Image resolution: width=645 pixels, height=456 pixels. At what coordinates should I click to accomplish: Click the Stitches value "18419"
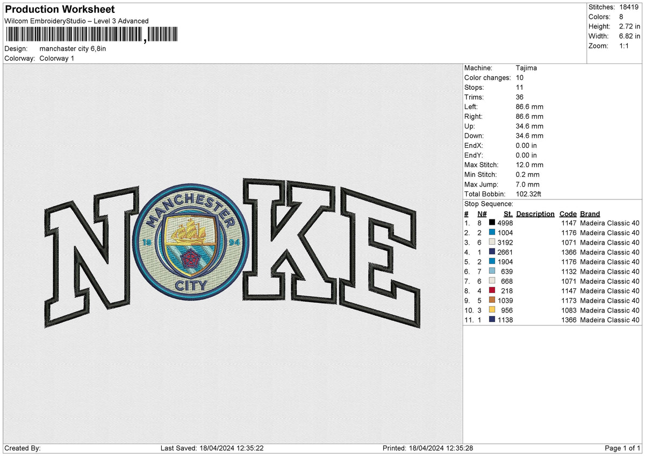pyautogui.click(x=628, y=7)
